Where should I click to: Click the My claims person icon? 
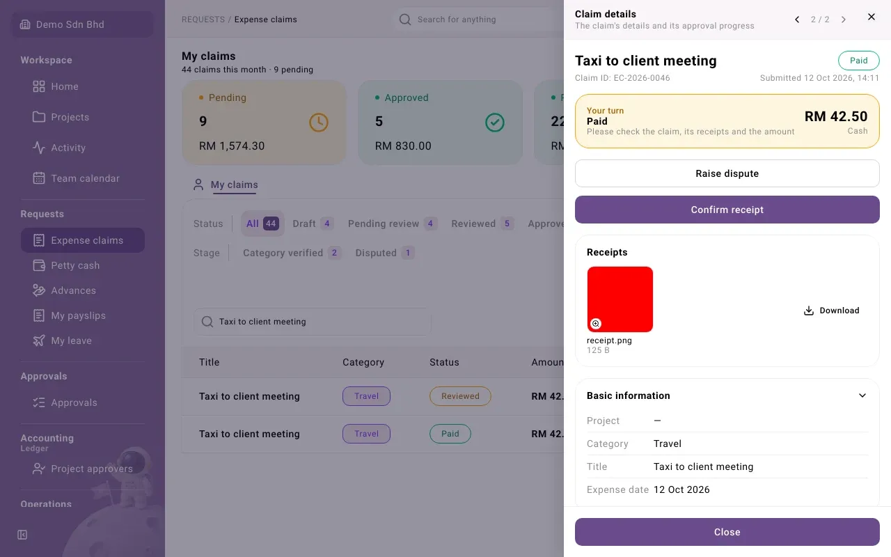[198, 185]
